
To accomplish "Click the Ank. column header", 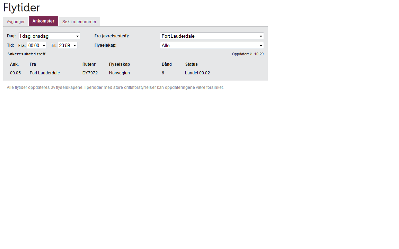I will pyautogui.click(x=14, y=64).
